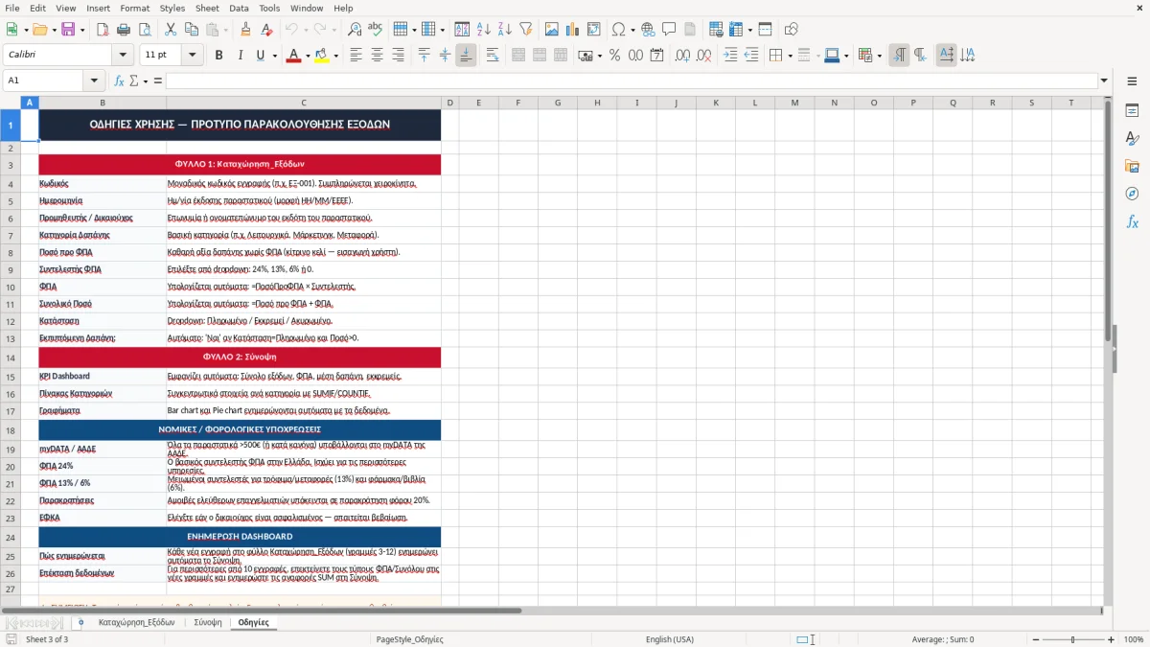Screen dimensions: 1150x647
Task: Click the Draw Functions shapes icon
Action: tap(792, 30)
